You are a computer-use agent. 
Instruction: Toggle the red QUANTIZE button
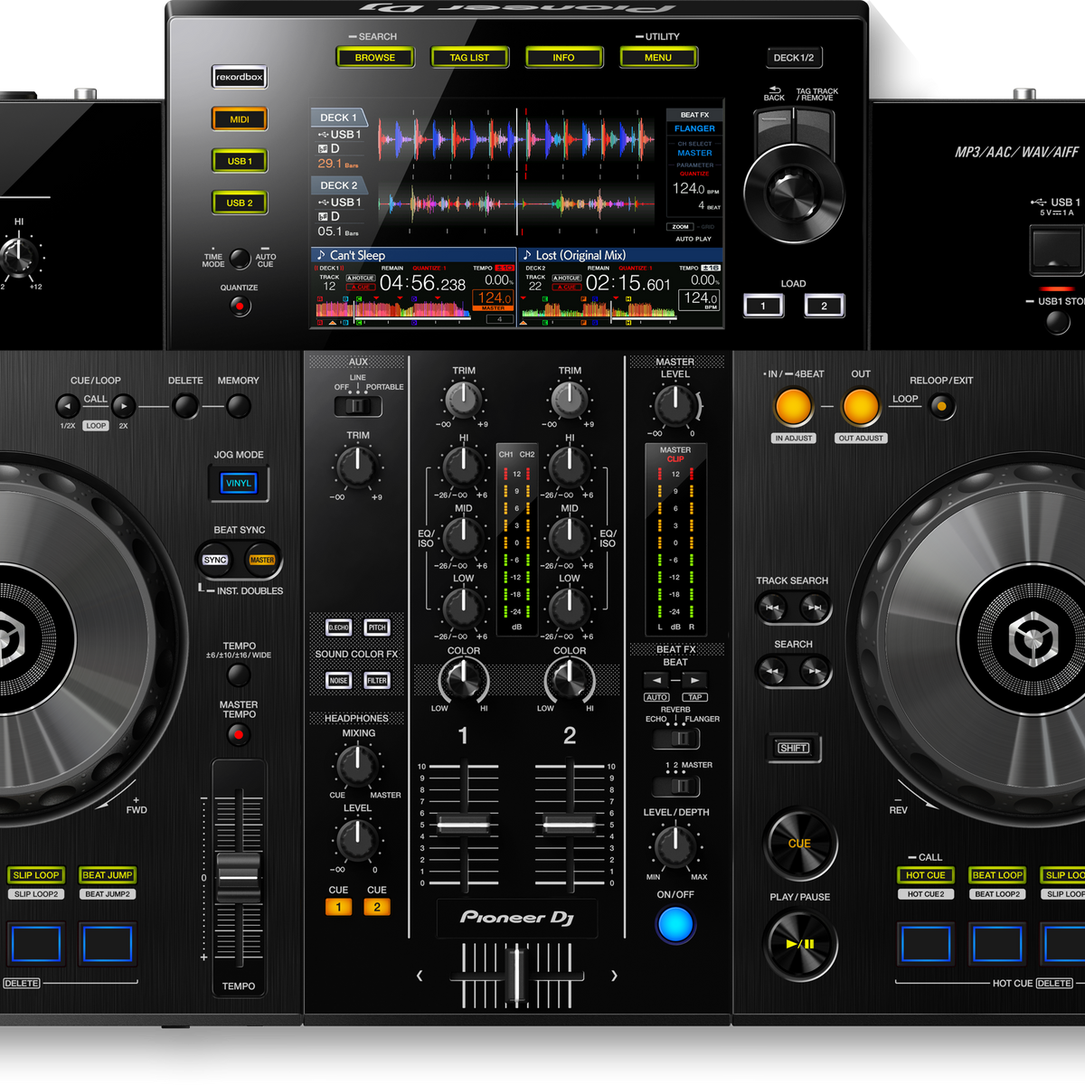239,307
